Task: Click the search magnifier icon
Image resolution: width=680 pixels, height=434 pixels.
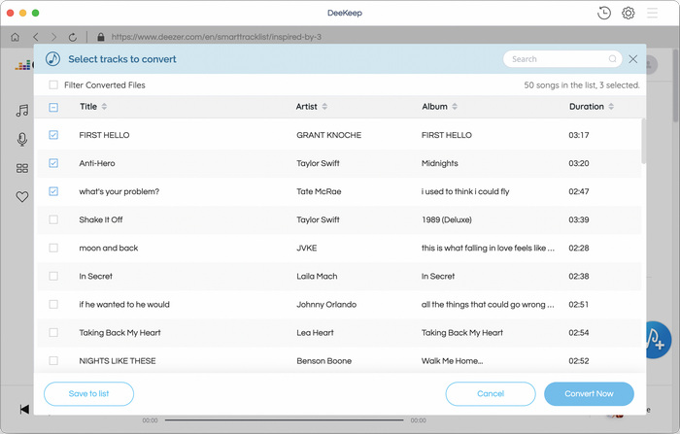Action: [x=612, y=59]
